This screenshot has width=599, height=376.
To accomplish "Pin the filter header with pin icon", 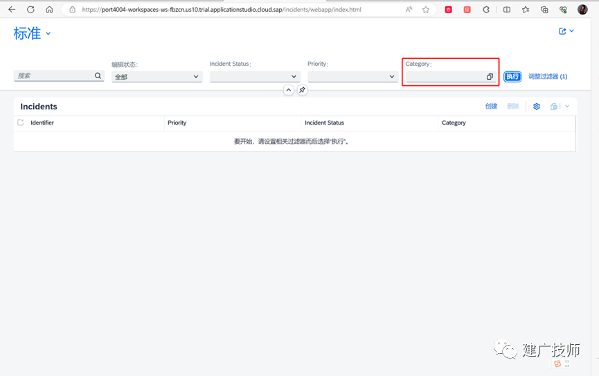I will pyautogui.click(x=302, y=90).
